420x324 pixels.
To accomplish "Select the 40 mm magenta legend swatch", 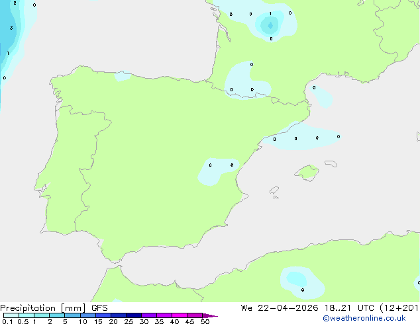I will click(180, 315).
